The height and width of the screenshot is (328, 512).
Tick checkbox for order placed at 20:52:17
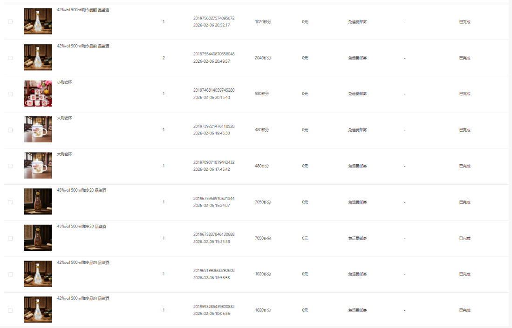[x=10, y=22]
